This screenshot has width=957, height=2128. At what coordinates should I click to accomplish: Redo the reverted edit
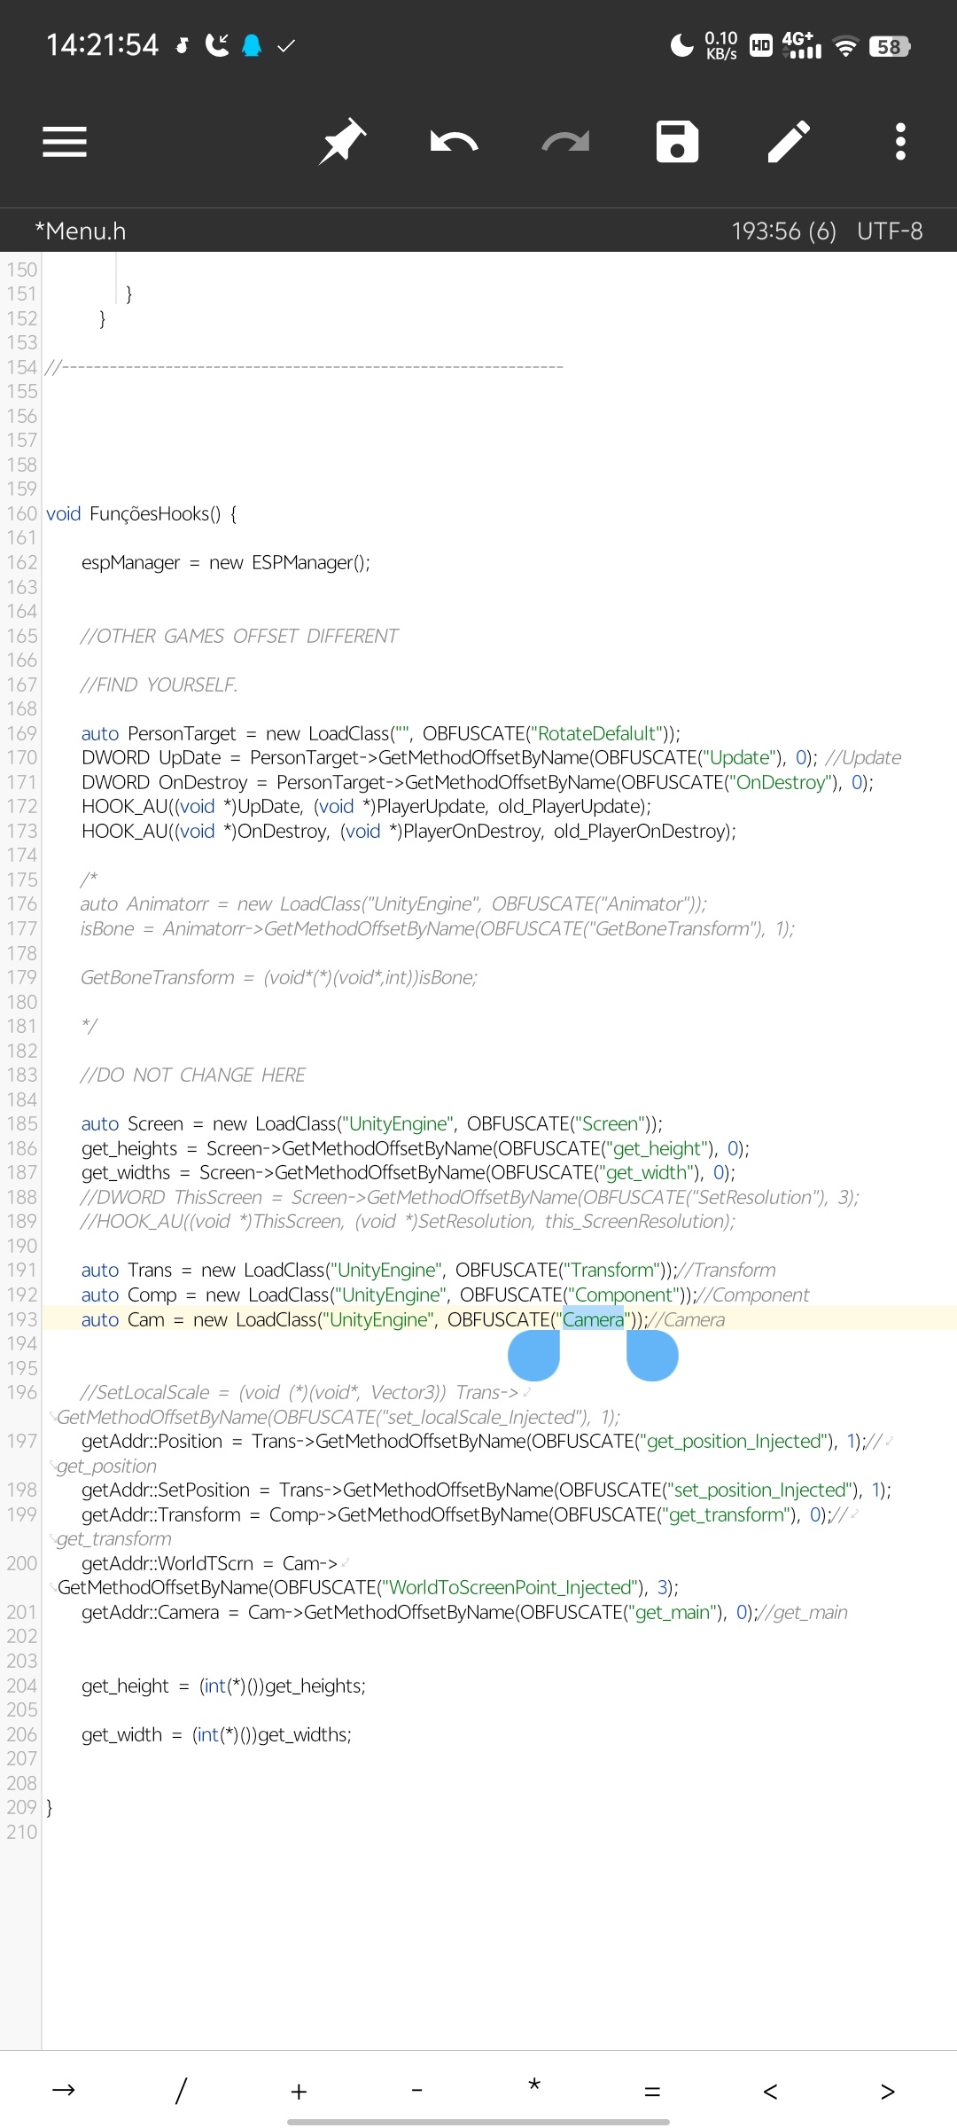565,142
